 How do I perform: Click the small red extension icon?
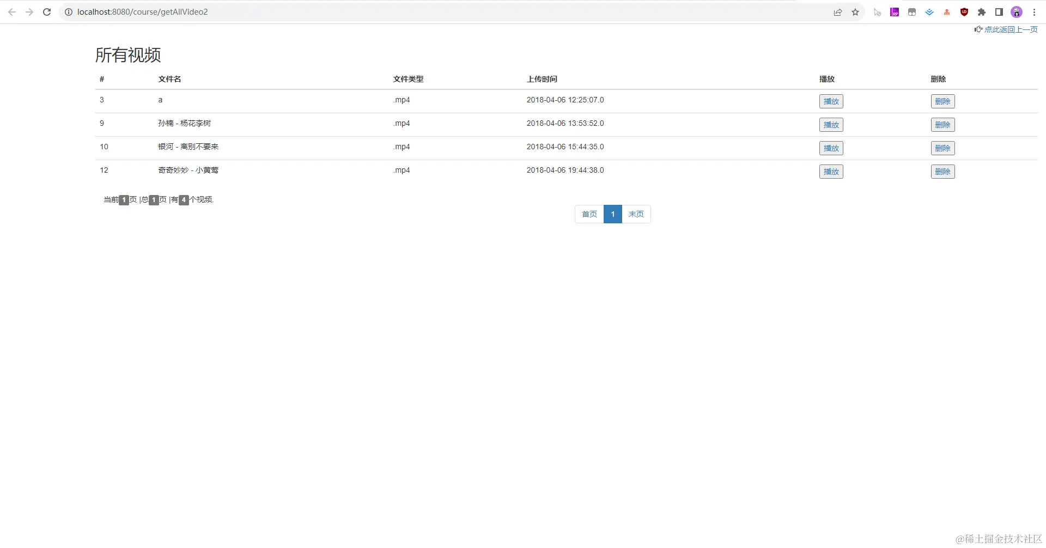(947, 12)
